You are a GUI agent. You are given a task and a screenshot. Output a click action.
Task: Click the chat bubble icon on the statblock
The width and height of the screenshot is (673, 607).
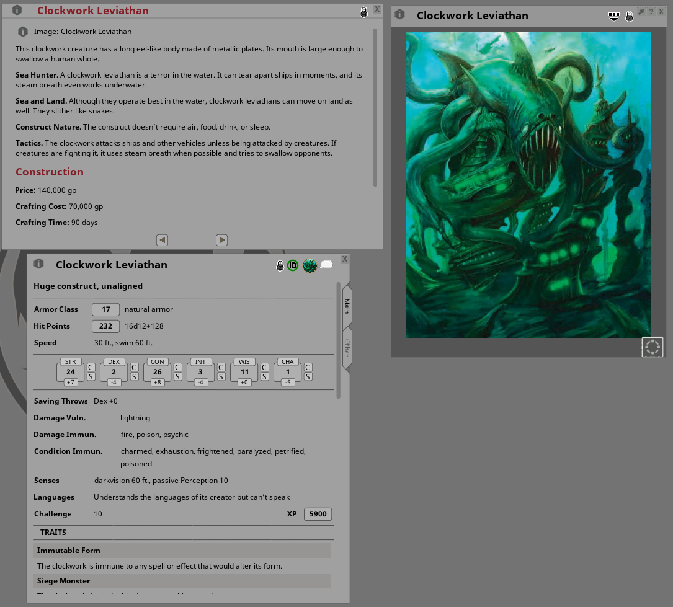[327, 264]
